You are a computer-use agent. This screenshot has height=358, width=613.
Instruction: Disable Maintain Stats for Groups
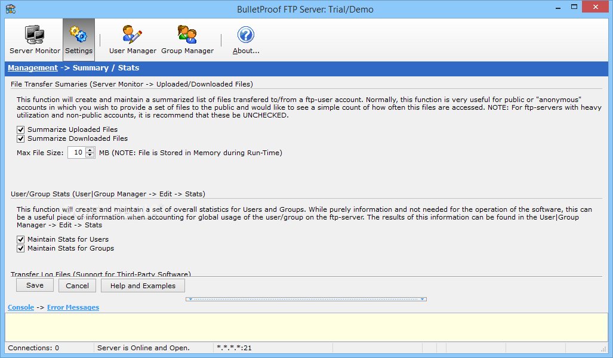pos(21,249)
